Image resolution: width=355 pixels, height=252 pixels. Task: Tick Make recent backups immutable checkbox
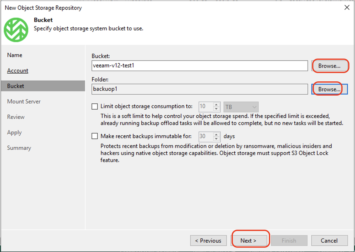click(95, 136)
